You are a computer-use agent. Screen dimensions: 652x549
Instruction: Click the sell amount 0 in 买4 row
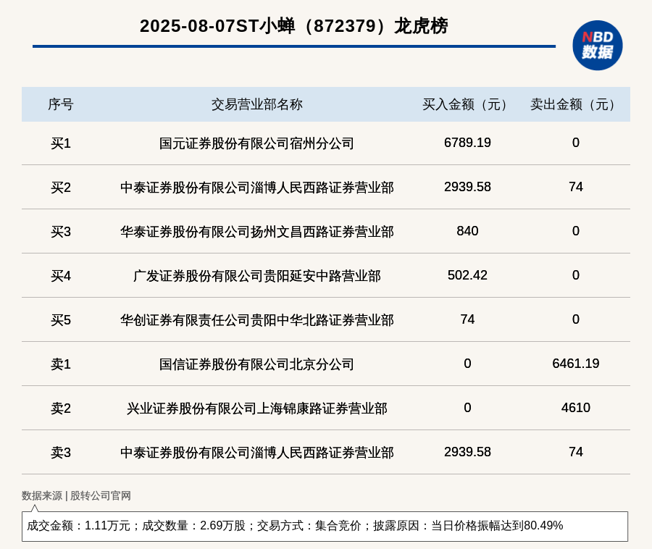click(575, 275)
